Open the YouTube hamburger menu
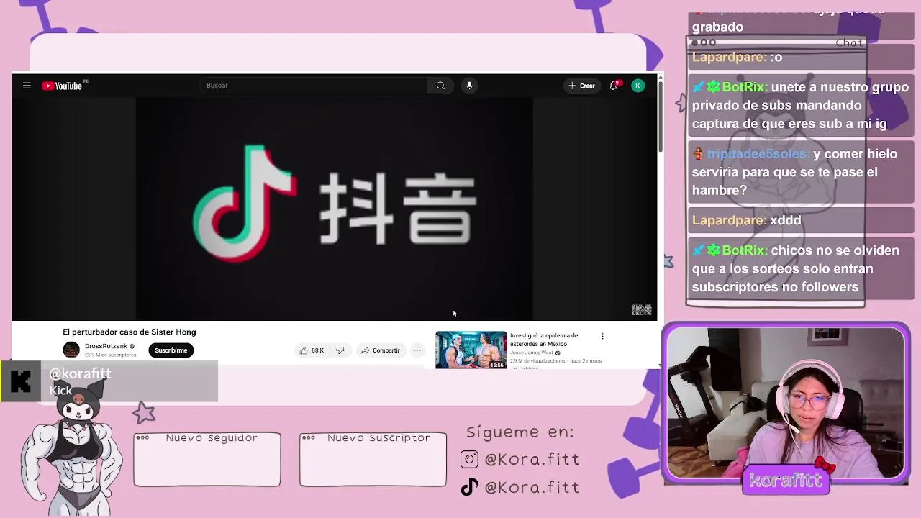This screenshot has width=921, height=518. [x=27, y=86]
